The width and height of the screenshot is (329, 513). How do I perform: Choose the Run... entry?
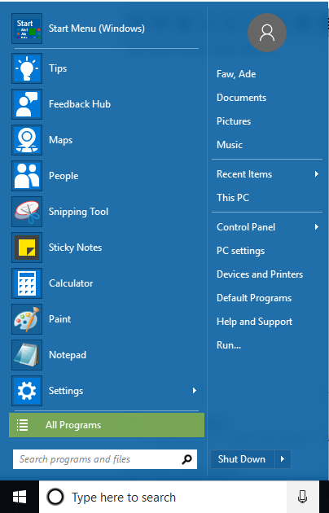229,344
